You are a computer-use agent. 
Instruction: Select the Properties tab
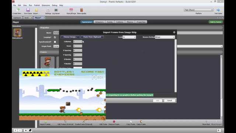pyautogui.click(x=141, y=22)
